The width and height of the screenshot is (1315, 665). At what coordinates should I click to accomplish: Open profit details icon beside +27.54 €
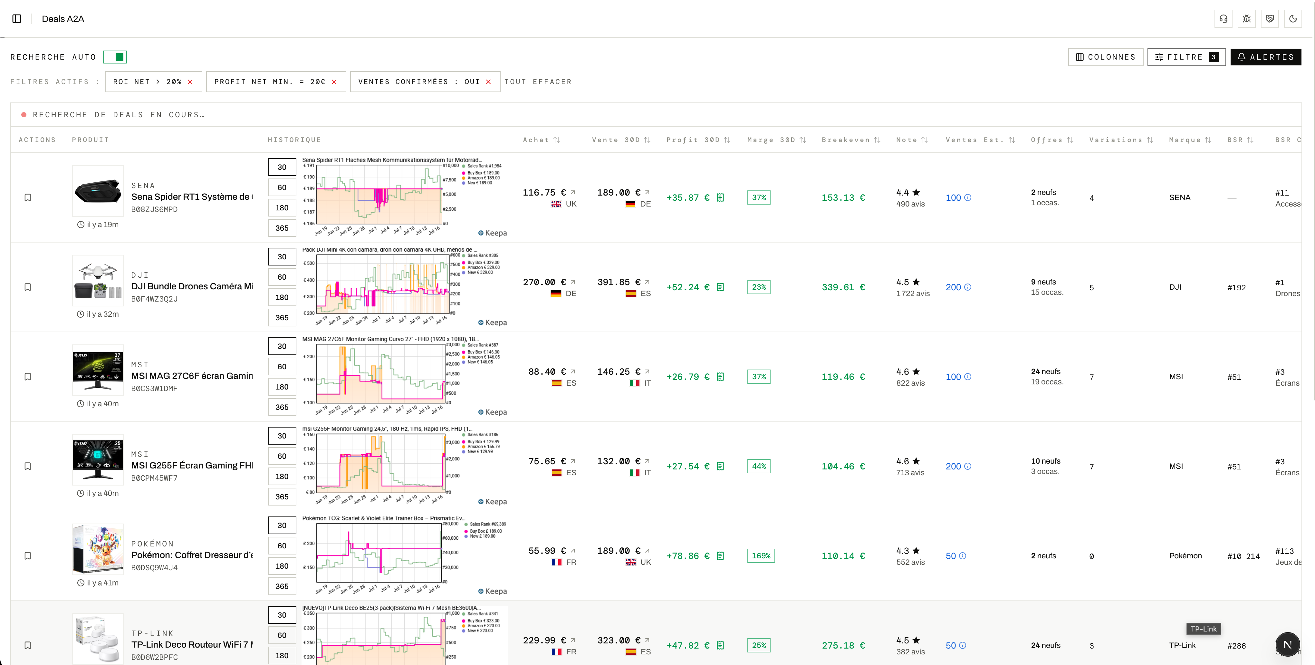tap(720, 467)
